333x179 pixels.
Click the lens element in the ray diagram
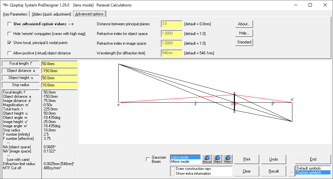[x=235, y=102]
